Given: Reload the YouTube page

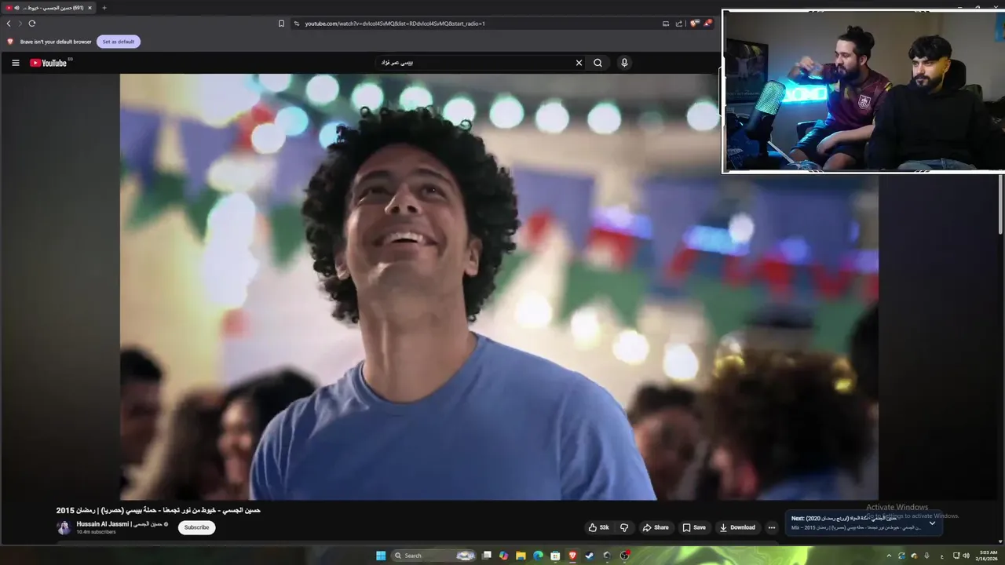Looking at the screenshot, I should point(32,24).
